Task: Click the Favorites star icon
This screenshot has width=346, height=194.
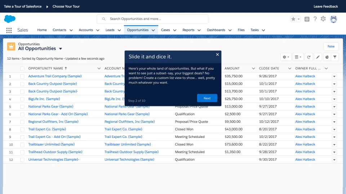Action: (293, 19)
